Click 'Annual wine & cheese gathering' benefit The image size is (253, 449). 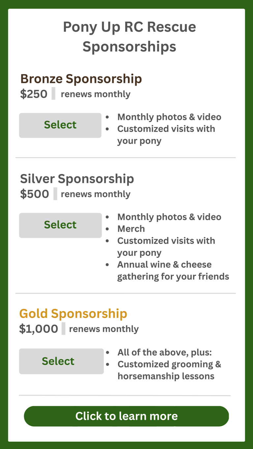tap(173, 270)
